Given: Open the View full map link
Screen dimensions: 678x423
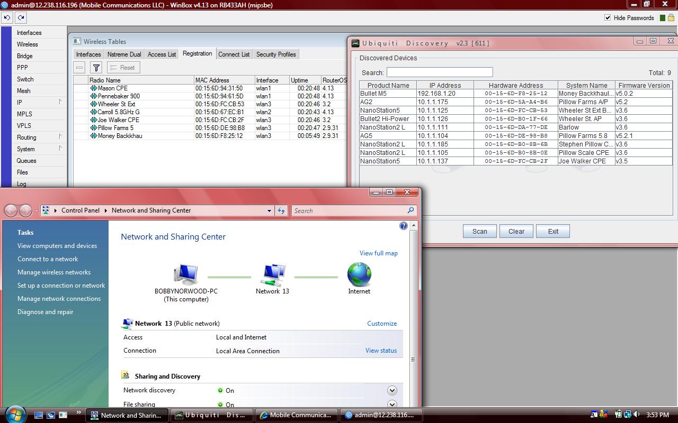Looking at the screenshot, I should (x=379, y=253).
